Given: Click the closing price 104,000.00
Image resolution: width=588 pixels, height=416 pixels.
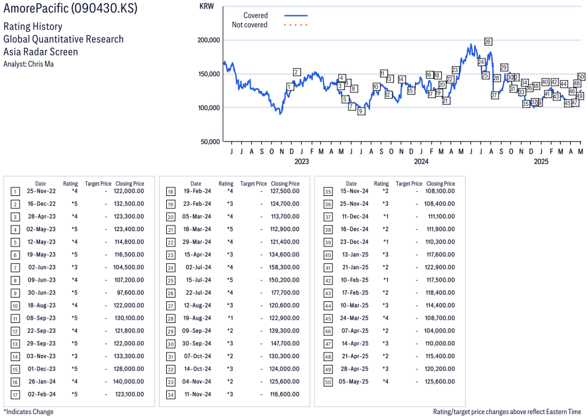Looking at the screenshot, I should (x=440, y=331).
